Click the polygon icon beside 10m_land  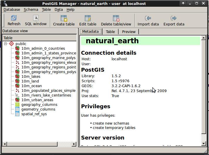17,81
